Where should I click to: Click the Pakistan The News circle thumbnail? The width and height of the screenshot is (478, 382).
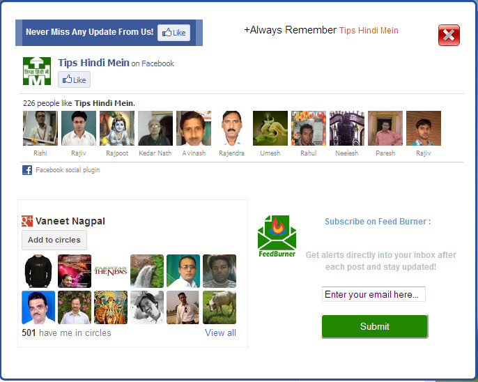(111, 271)
